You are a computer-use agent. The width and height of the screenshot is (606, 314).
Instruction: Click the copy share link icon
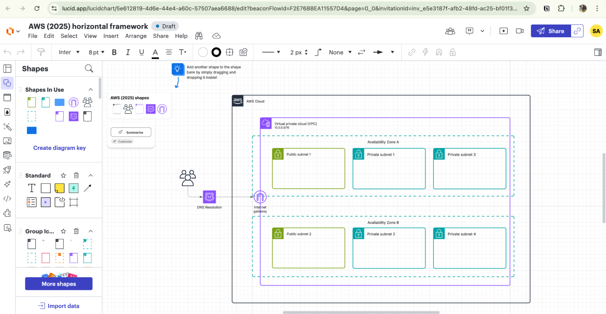click(577, 31)
